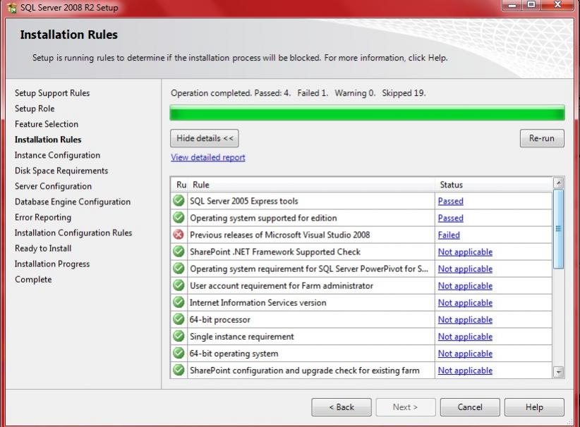Select the Ready to Install step
Screen dimensions: 580x427
click(x=43, y=248)
